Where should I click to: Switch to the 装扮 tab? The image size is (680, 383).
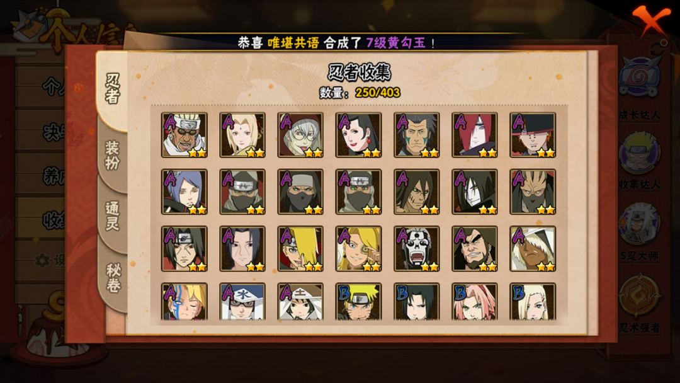pos(112,156)
